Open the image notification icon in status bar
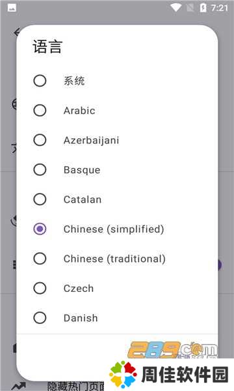The width and height of the screenshot is (234, 391). coord(12,8)
